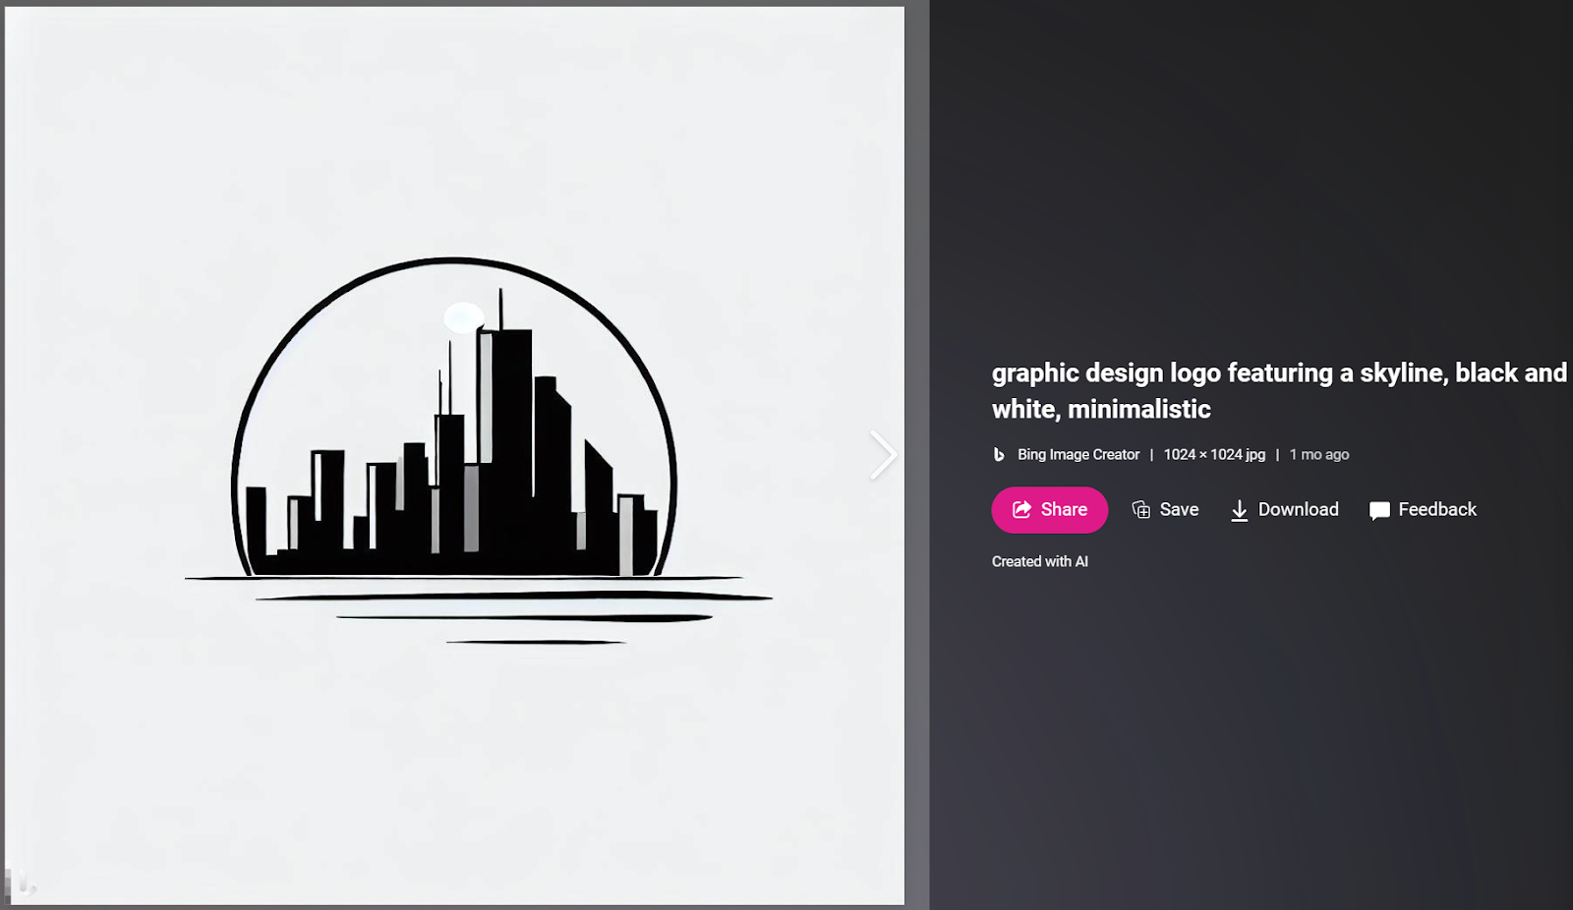Download the generated skyline image
This screenshot has width=1573, height=910.
click(1284, 510)
